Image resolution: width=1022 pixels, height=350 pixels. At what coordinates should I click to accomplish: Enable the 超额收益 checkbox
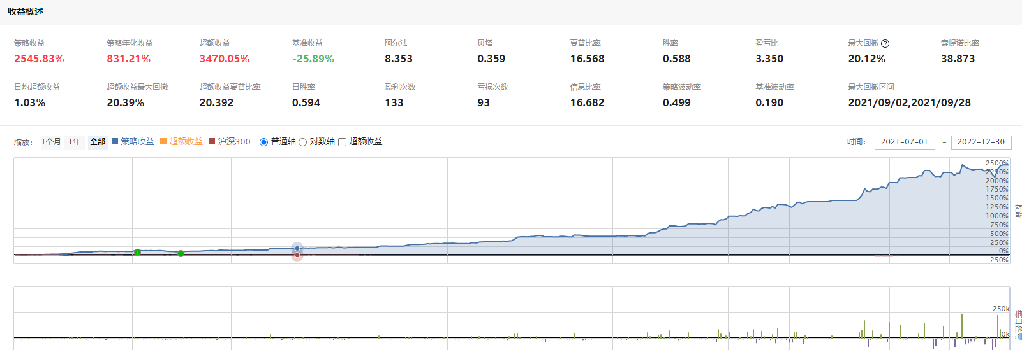click(x=342, y=143)
